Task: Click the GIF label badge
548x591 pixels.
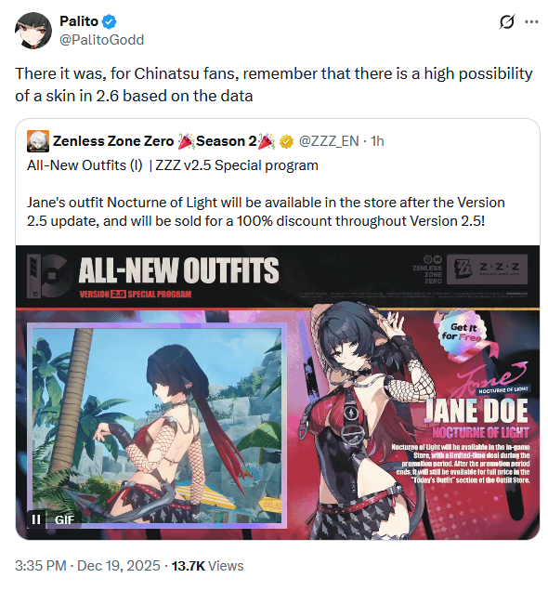Action: click(64, 520)
